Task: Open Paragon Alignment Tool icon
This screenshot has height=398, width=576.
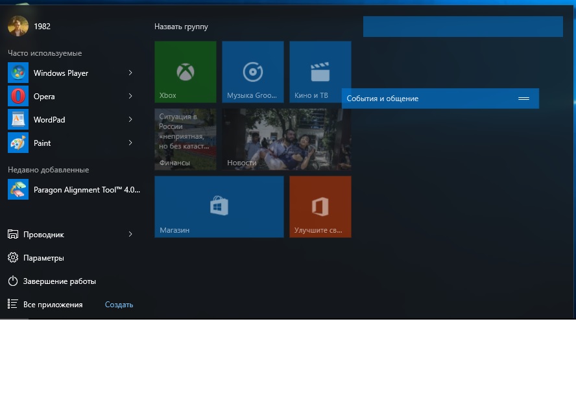Action: (x=18, y=189)
